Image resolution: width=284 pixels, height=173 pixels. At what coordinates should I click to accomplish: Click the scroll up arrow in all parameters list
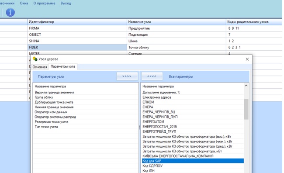tap(246, 86)
